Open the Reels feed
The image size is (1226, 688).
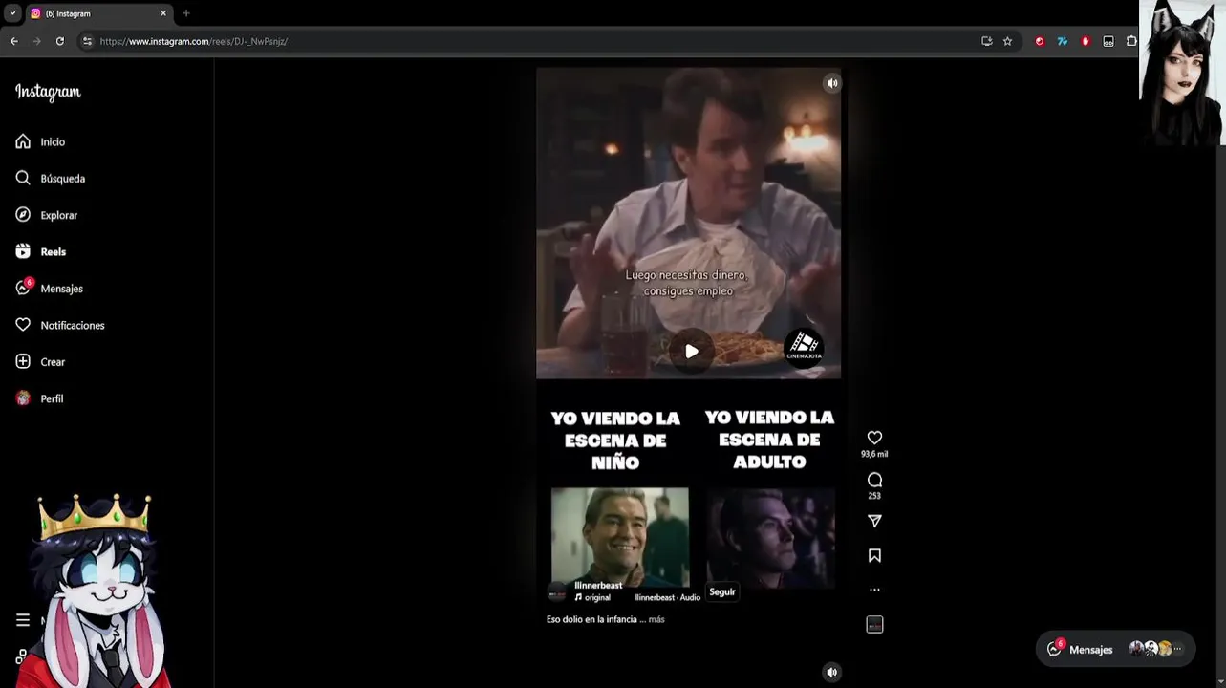click(40, 252)
